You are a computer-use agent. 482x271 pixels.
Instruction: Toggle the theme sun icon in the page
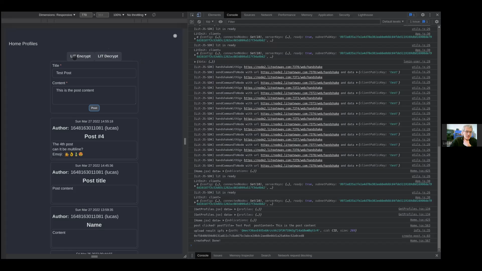pos(175,36)
